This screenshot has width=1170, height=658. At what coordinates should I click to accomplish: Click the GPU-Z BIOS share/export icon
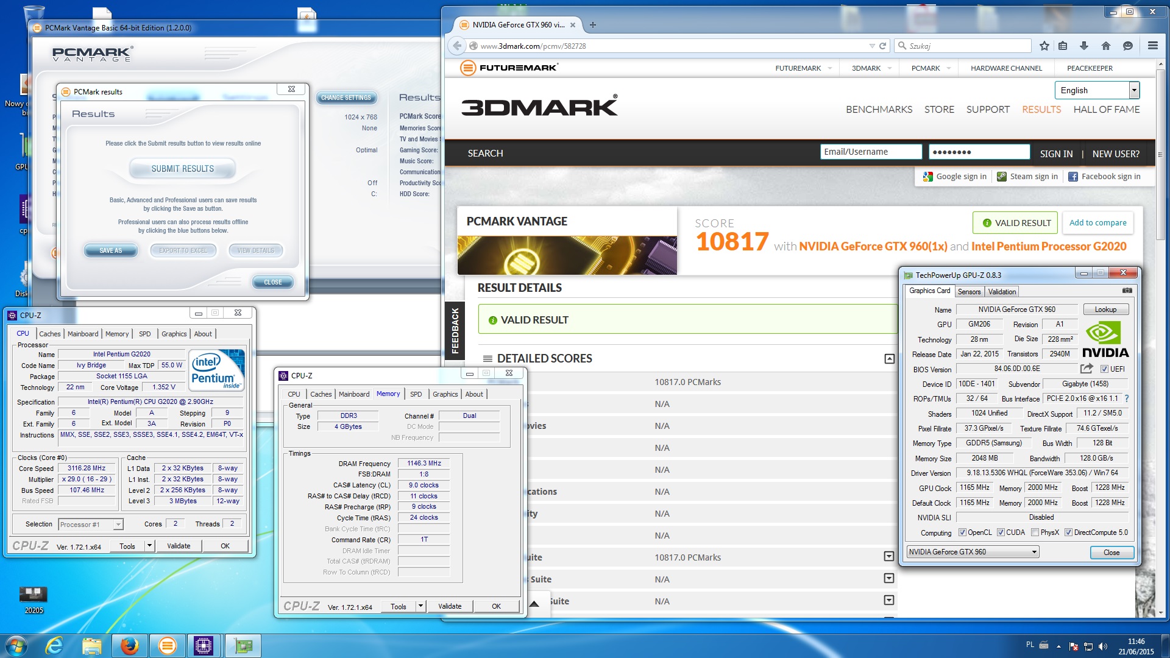1087,369
